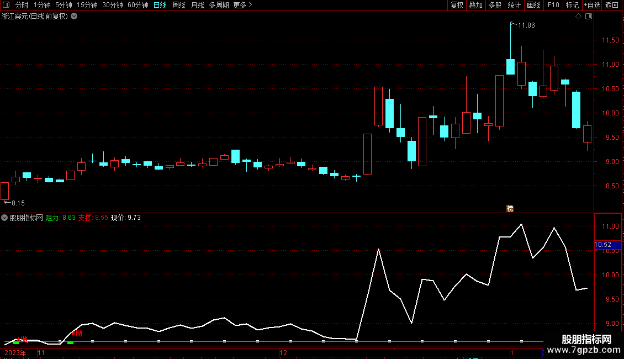Image resolution: width=624 pixels, height=359 pixels.
Task: Select the 30分钟 period tab
Action: pos(113,5)
